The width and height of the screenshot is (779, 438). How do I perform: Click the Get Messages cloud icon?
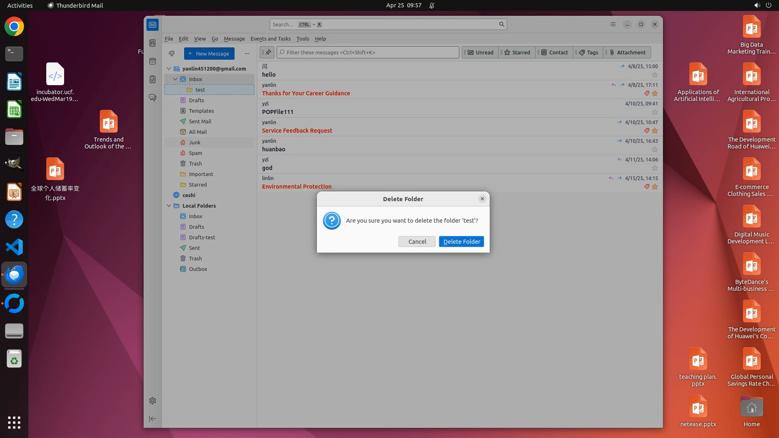point(172,54)
